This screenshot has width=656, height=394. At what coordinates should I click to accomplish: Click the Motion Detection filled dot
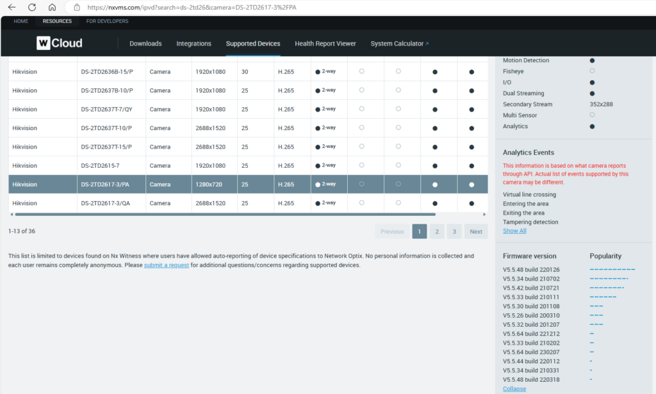coord(592,61)
